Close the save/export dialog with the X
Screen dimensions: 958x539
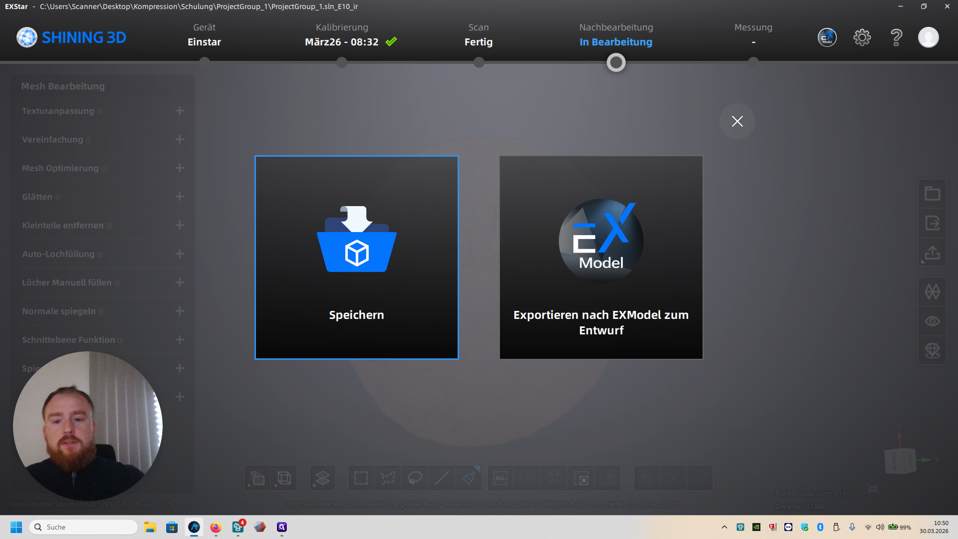(x=737, y=121)
